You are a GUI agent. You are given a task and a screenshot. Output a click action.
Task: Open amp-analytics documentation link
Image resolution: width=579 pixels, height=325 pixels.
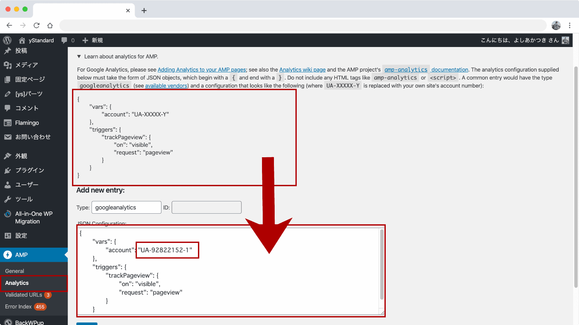click(x=426, y=70)
